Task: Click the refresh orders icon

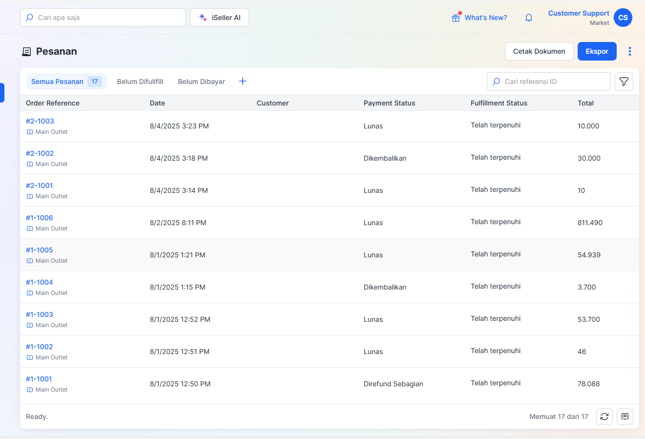Action: 604,417
